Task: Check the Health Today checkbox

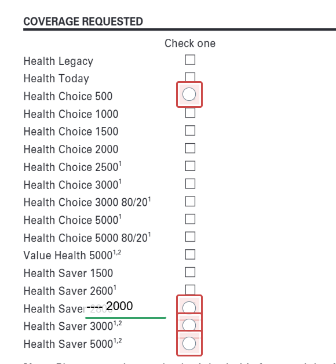Action: [x=190, y=77]
